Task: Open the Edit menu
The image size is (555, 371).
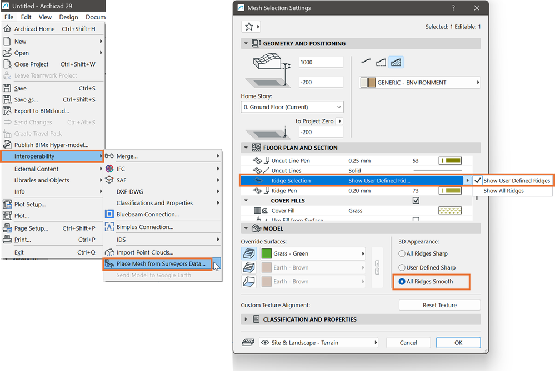Action: (26, 17)
